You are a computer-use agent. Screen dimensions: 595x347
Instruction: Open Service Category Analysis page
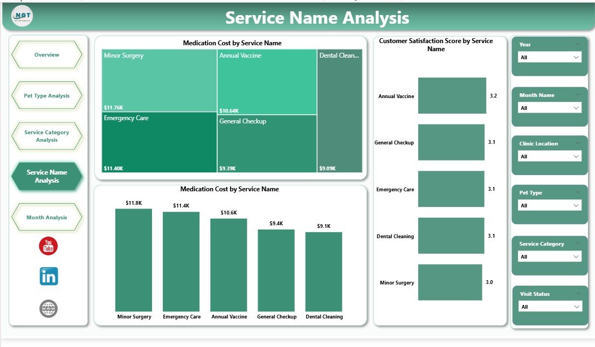[47, 136]
